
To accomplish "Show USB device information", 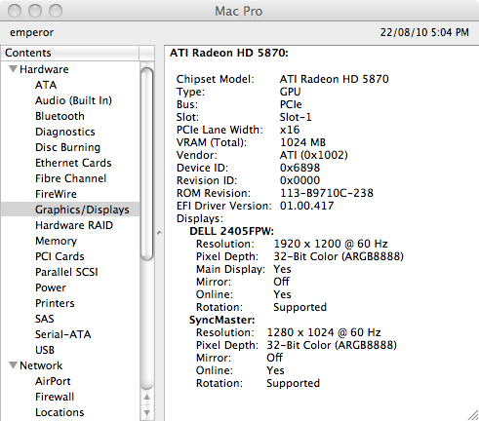I will pos(45,350).
